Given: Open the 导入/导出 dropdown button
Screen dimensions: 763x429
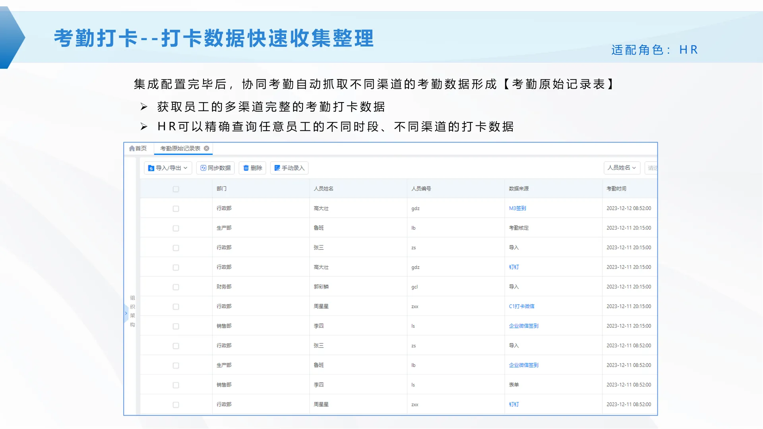Looking at the screenshot, I should click(168, 168).
